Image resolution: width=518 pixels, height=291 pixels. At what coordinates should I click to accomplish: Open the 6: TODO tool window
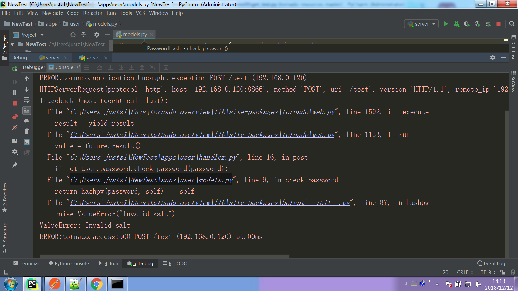[175, 263]
